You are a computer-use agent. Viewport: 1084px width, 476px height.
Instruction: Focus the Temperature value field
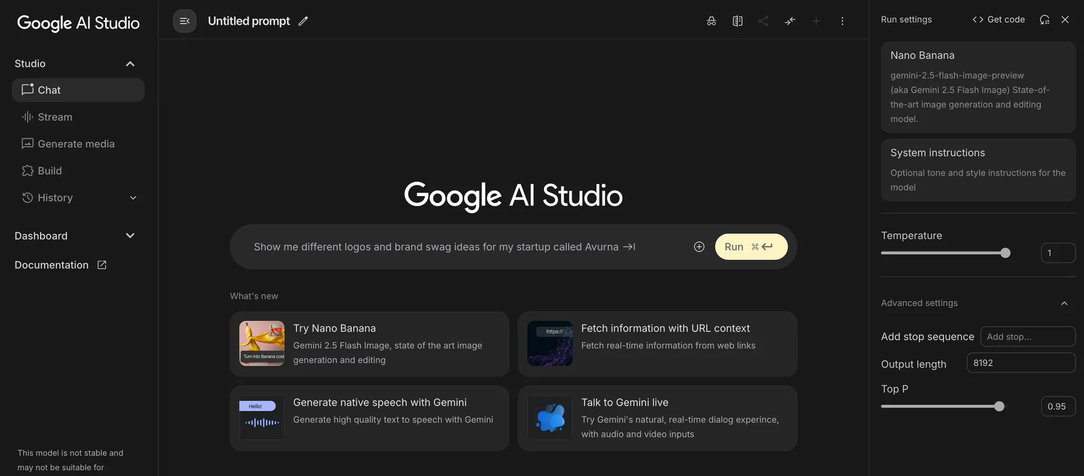coord(1058,253)
